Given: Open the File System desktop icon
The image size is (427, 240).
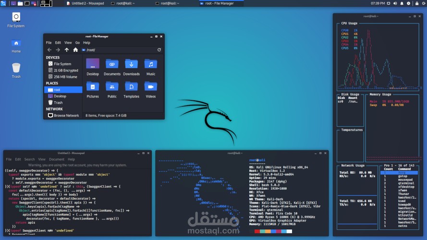Looking at the screenshot, I should point(16,20).
